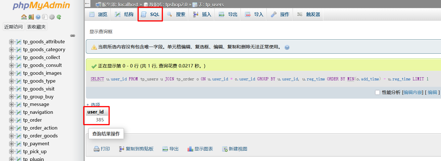
Task: Switch to the 结构 tab
Action: click(x=124, y=15)
